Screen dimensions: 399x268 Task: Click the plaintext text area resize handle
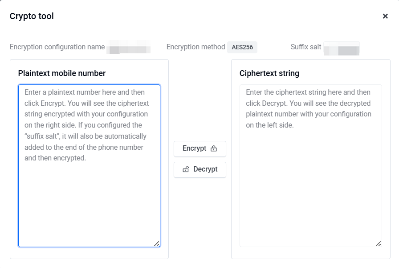[x=157, y=244]
